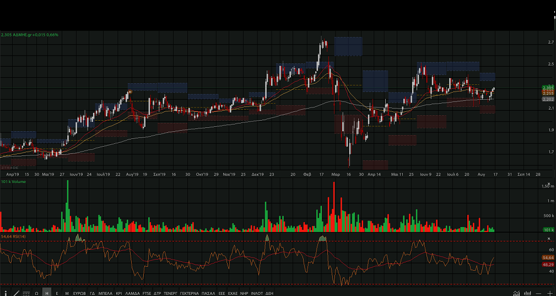This screenshot has height=296, width=556.
Task: Switch to the ΜΠΕΛΑ symbol tab
Action: pyautogui.click(x=105, y=293)
